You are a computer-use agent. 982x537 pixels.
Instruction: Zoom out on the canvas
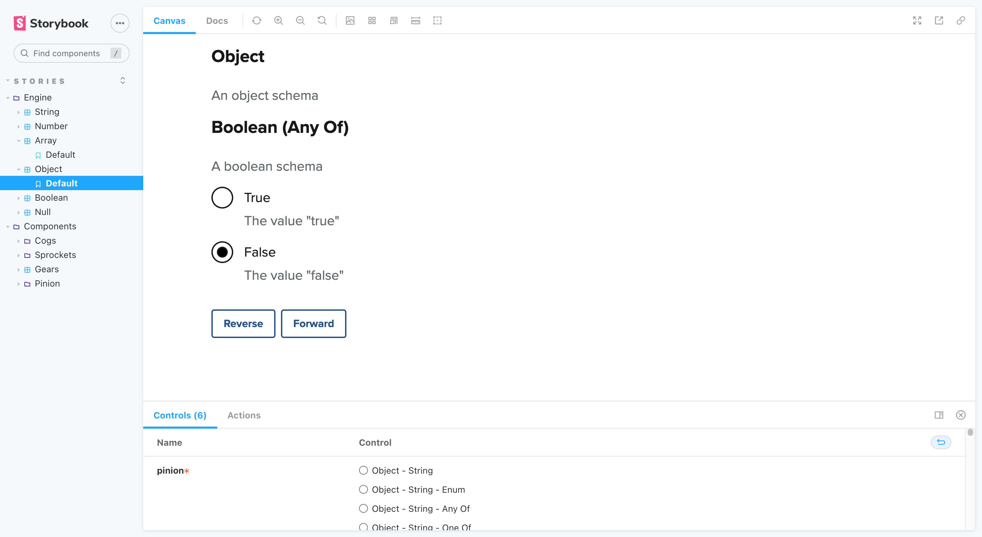[300, 20]
